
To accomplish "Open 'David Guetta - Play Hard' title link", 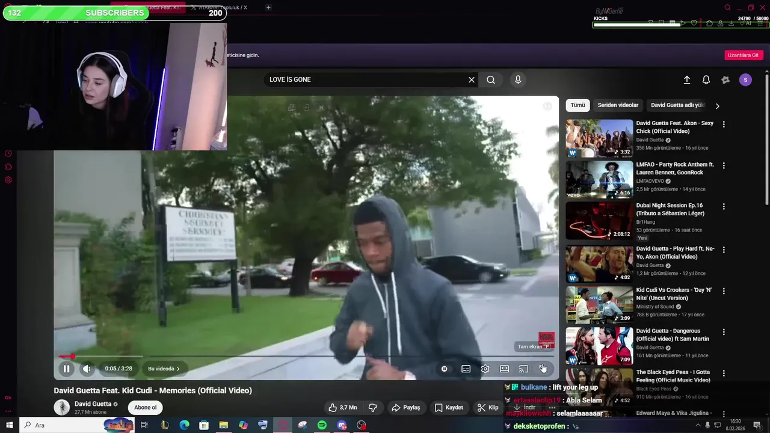I will pos(675,253).
